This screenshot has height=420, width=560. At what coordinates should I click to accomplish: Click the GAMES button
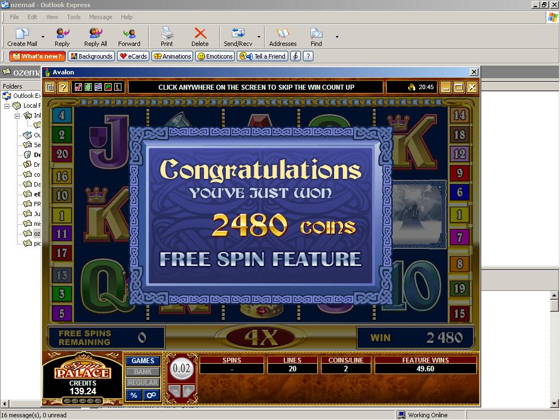coord(143,361)
